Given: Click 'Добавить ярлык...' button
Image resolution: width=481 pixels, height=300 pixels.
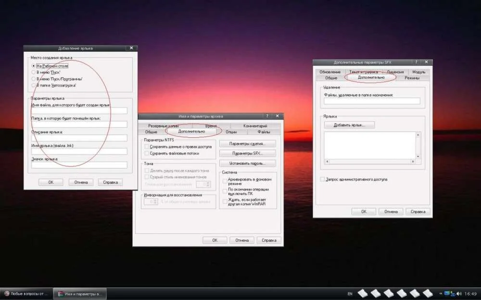Looking at the screenshot, I should 349,125.
